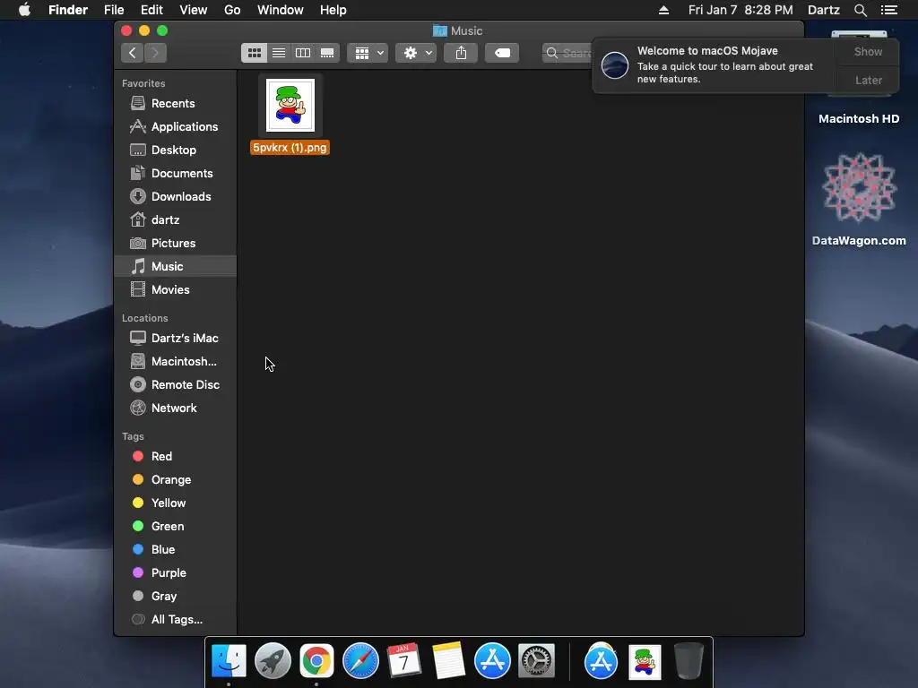The width and height of the screenshot is (918, 688).
Task: Open the Help menu
Action: click(x=333, y=10)
